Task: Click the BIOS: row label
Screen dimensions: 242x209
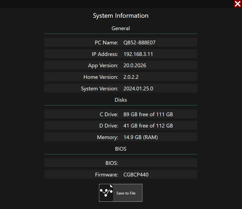Action: coord(112,163)
